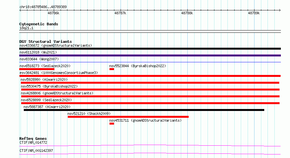
Task: Click the red bar for esv3642481
Action: [150, 76]
